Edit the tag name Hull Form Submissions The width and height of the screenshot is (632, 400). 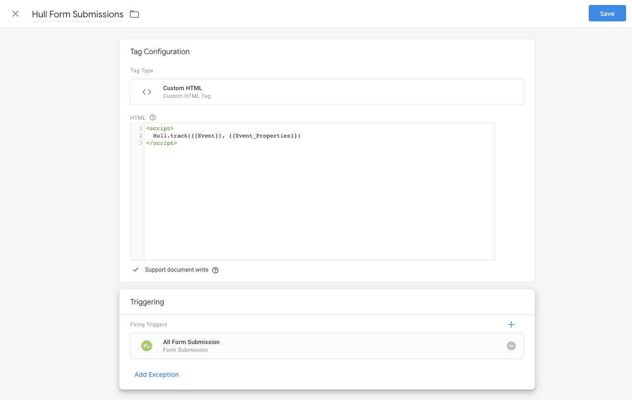[77, 14]
